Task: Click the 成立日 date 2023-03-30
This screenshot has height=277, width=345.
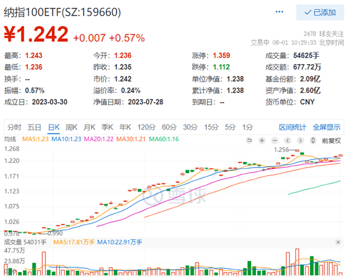Action: click(50, 102)
